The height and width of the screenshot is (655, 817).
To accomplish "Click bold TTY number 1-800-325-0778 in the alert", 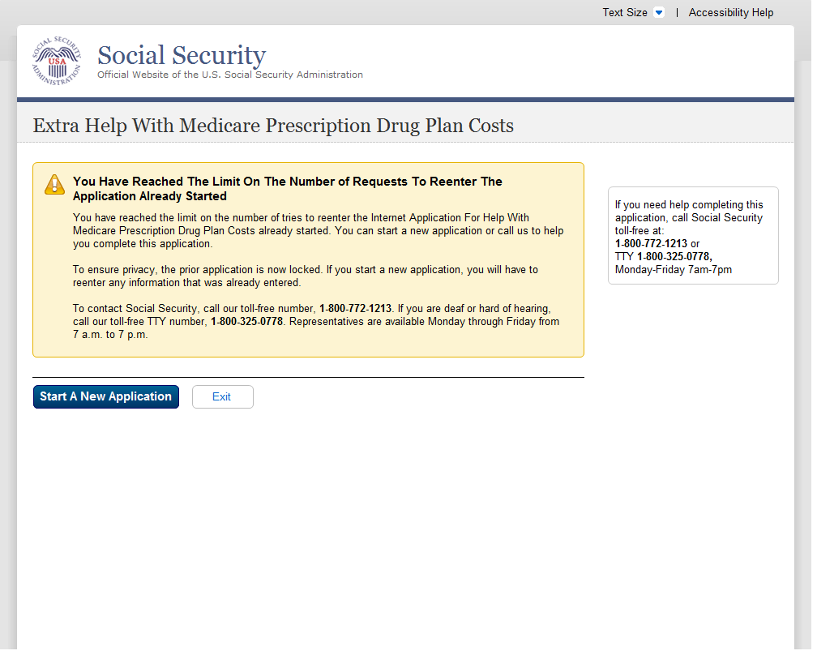I will (x=246, y=322).
